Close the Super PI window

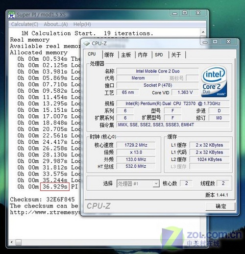click(x=198, y=13)
